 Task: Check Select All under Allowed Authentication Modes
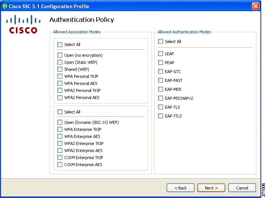coord(160,42)
